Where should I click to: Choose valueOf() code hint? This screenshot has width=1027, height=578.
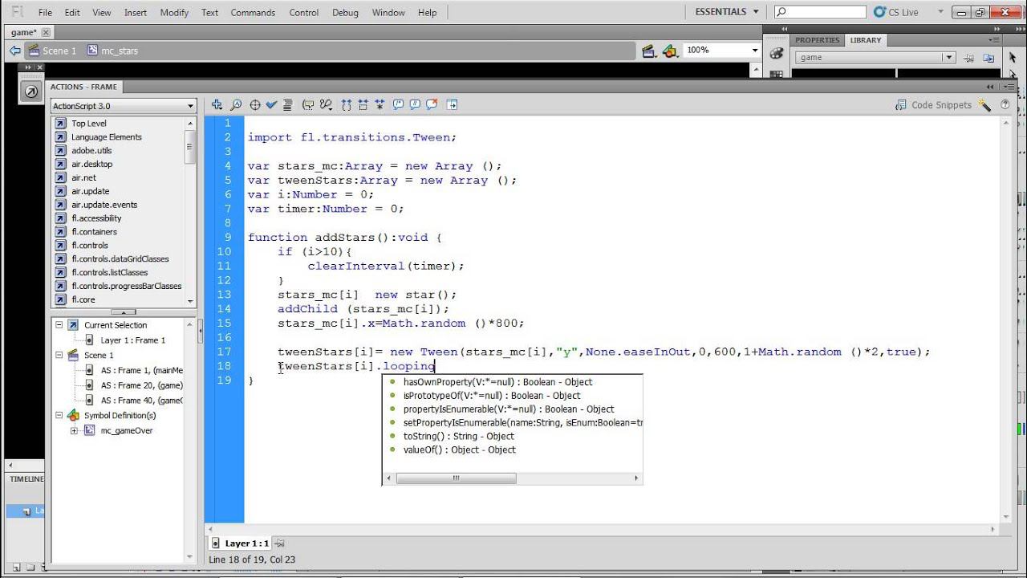point(459,450)
